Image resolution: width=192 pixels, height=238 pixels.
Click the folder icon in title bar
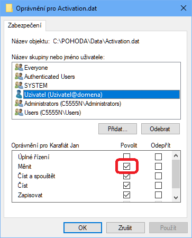[x=9, y=8]
